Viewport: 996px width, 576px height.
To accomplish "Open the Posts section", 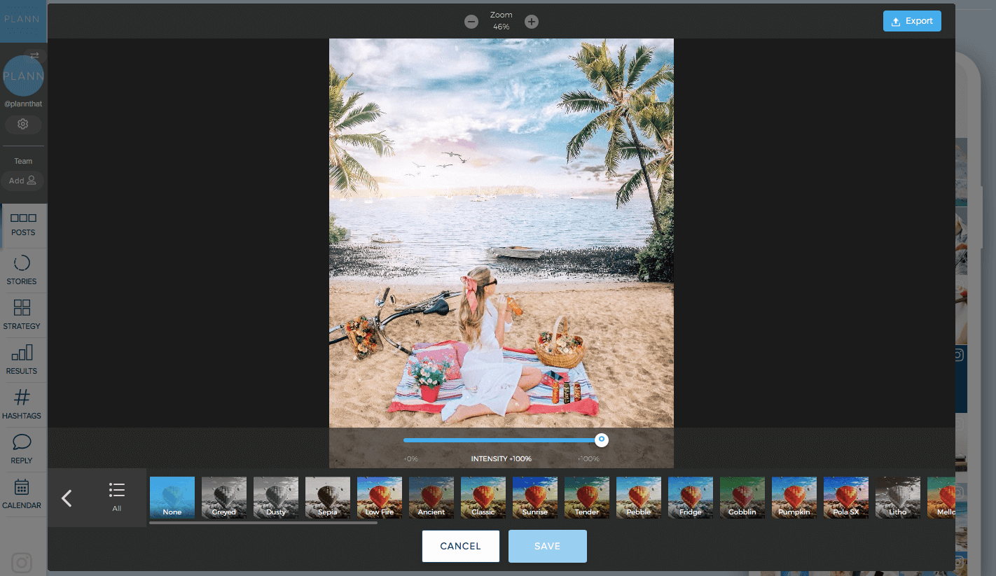I will (22, 225).
